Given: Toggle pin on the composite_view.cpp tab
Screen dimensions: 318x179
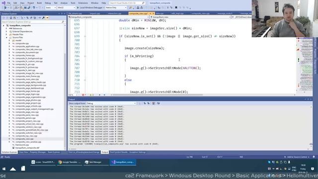Looking at the screenshot, I should [x=150, y=13].
